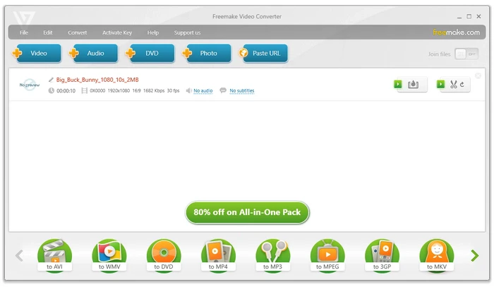Choose the to DVD format icon
The height and width of the screenshot is (287, 494).
(164, 255)
